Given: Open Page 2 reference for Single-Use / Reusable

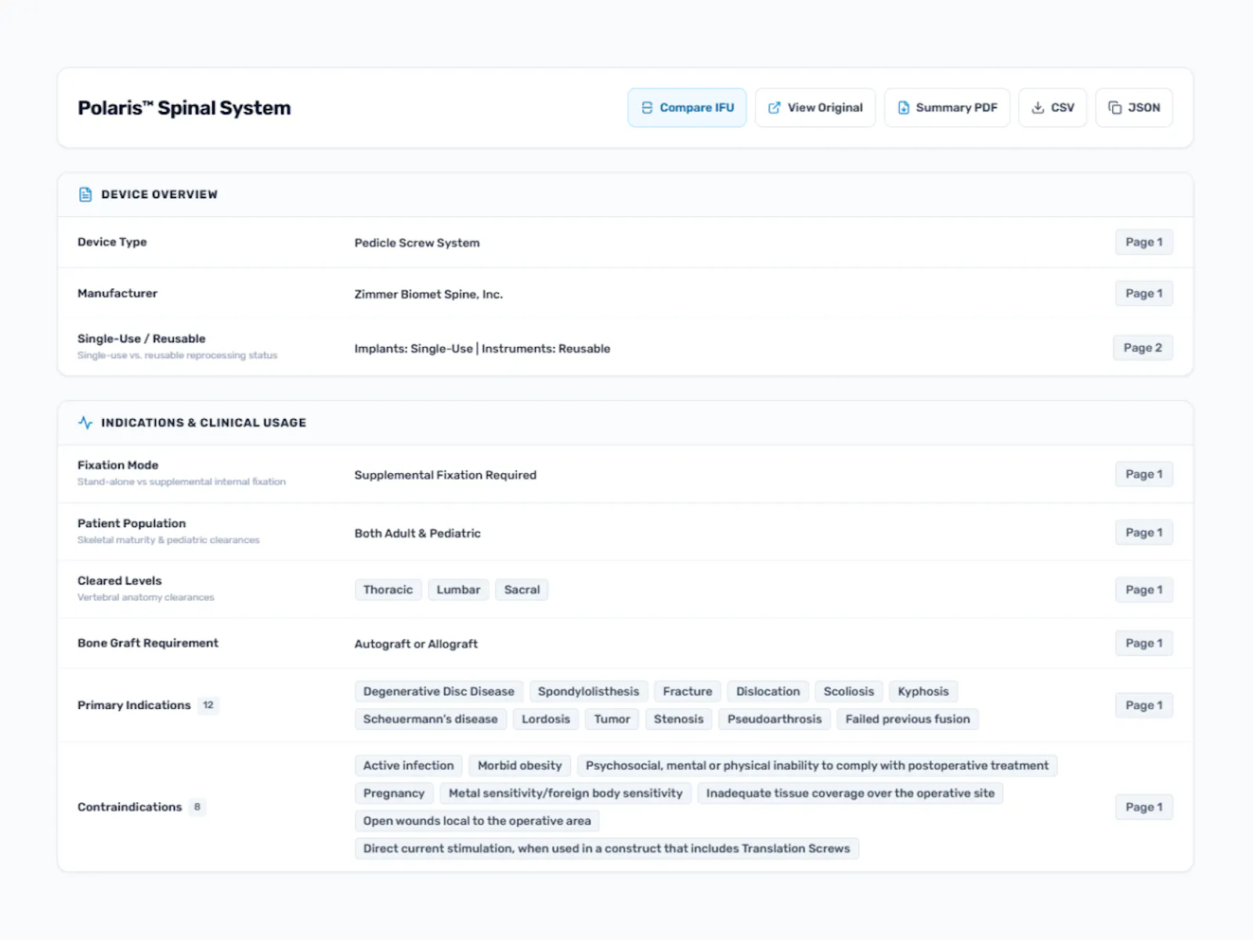Looking at the screenshot, I should 1143,348.
